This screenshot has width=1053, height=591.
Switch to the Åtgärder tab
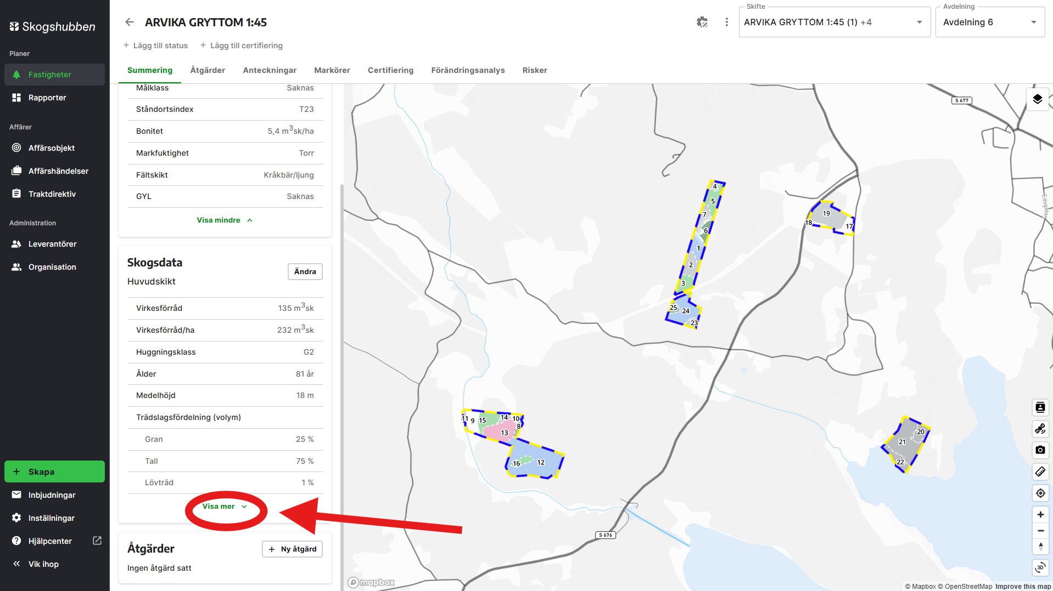click(x=208, y=70)
